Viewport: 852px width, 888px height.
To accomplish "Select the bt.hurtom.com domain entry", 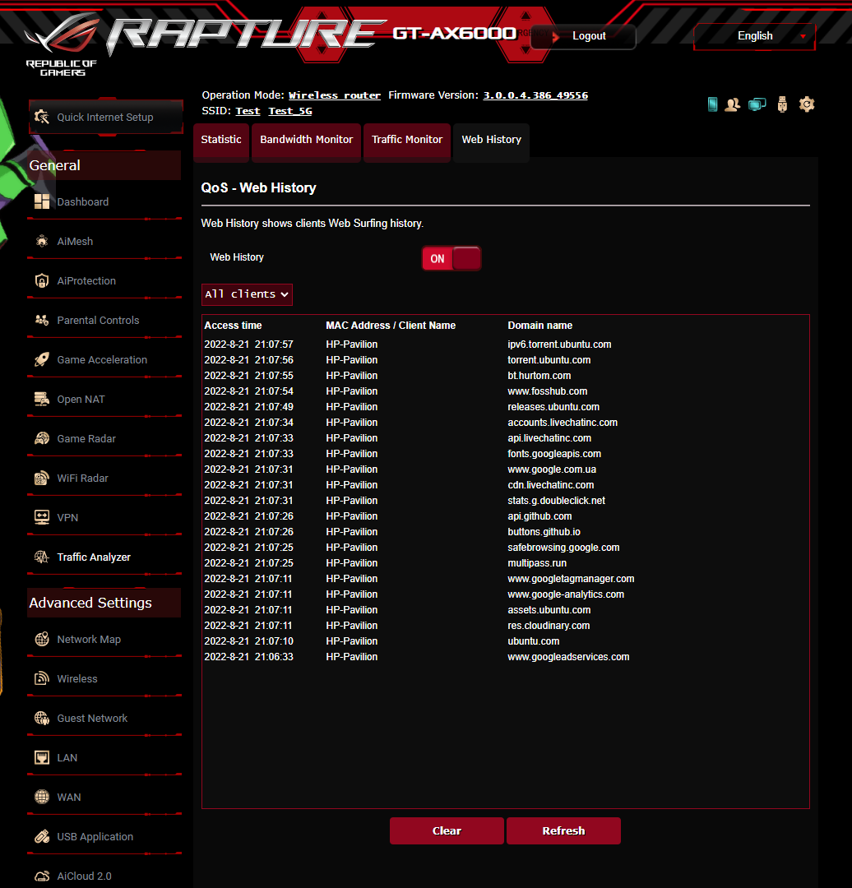I will click(539, 376).
